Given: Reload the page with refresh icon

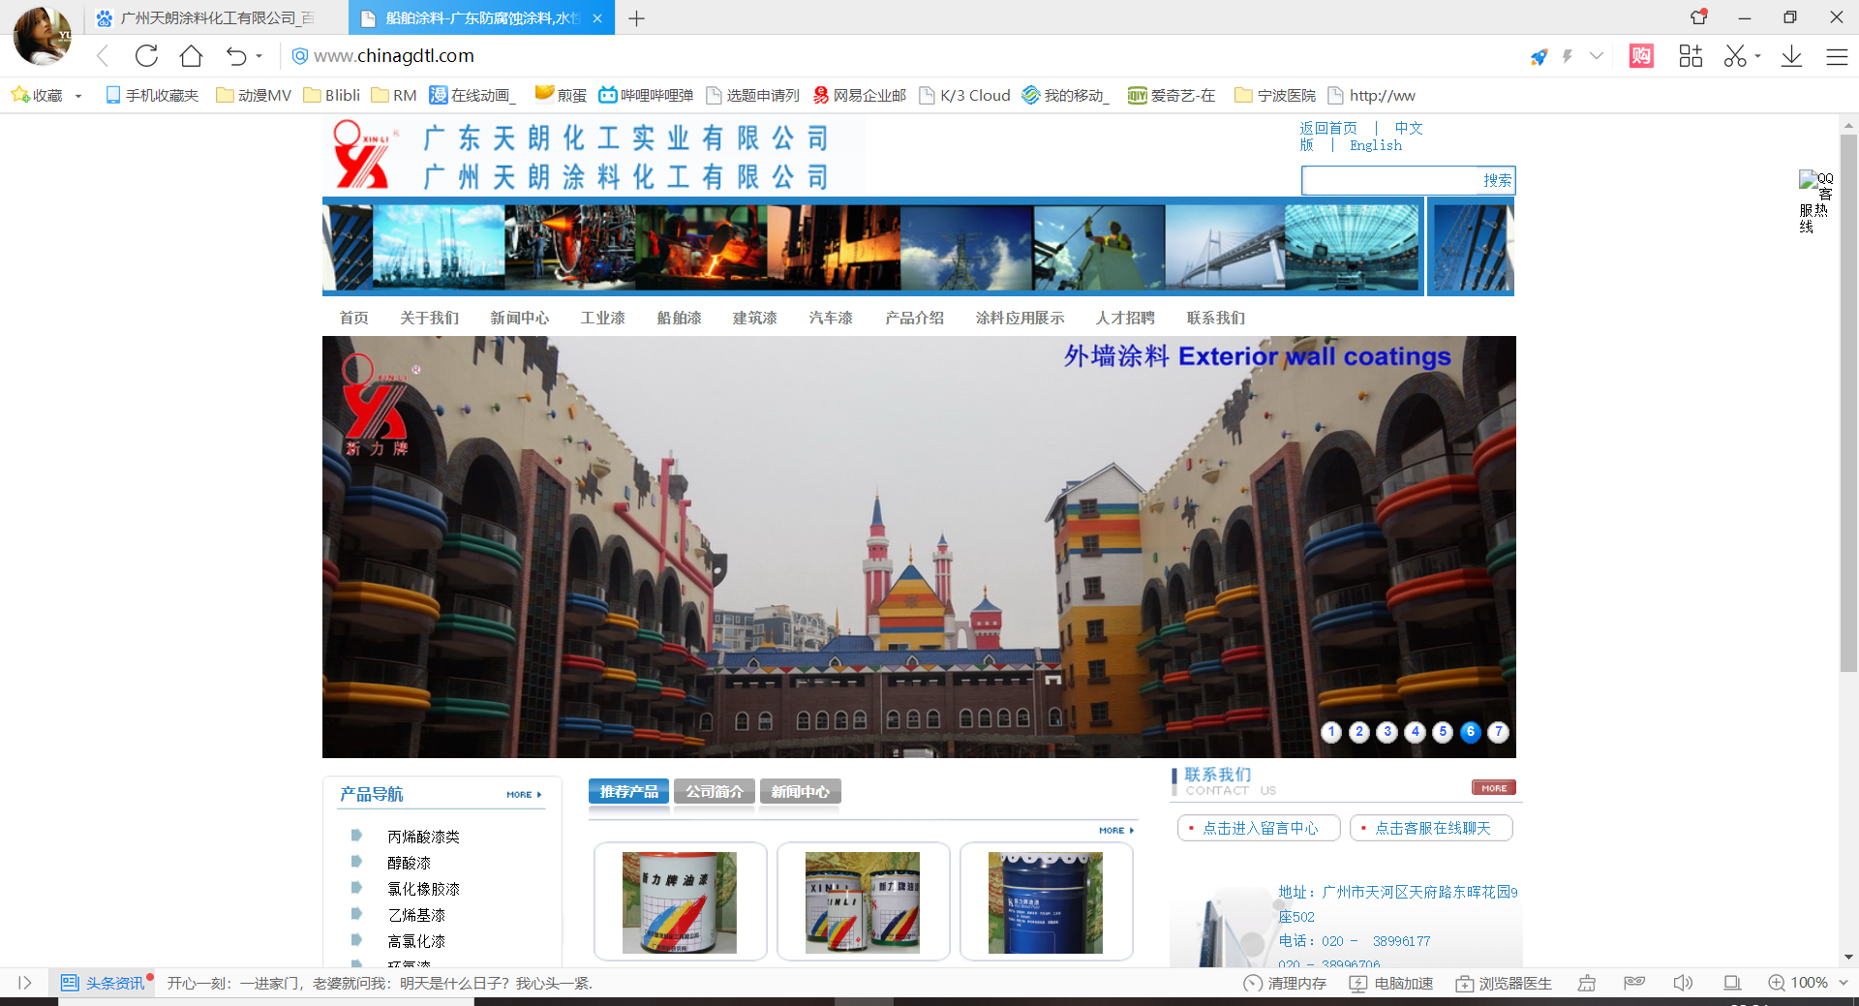Looking at the screenshot, I should 146,56.
